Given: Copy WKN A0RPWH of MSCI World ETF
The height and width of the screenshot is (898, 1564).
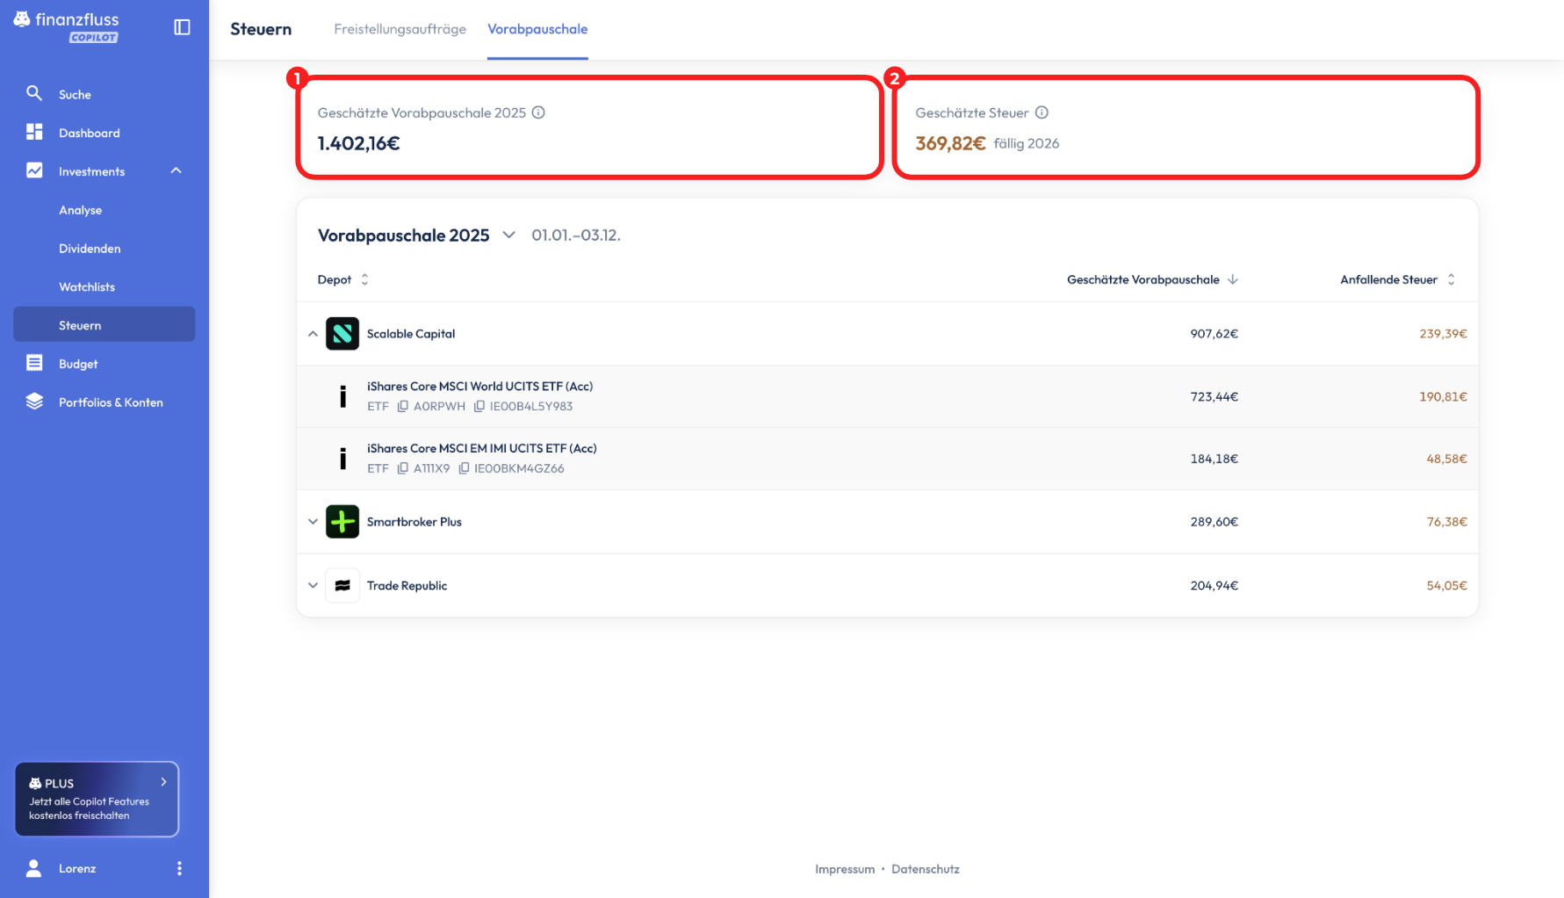Looking at the screenshot, I should (x=403, y=406).
